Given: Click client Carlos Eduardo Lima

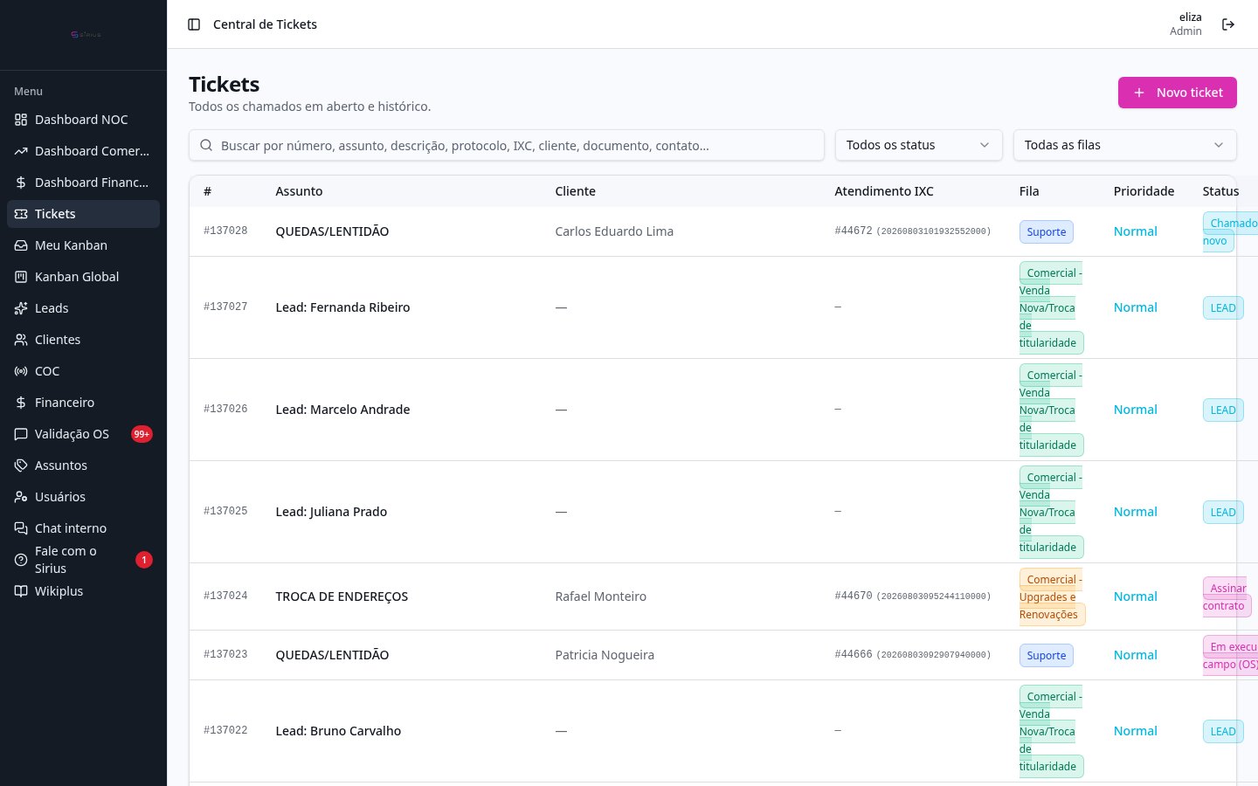Looking at the screenshot, I should click(614, 231).
